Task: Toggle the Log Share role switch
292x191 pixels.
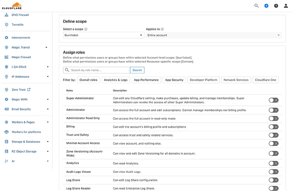Action: pyautogui.click(x=273, y=180)
